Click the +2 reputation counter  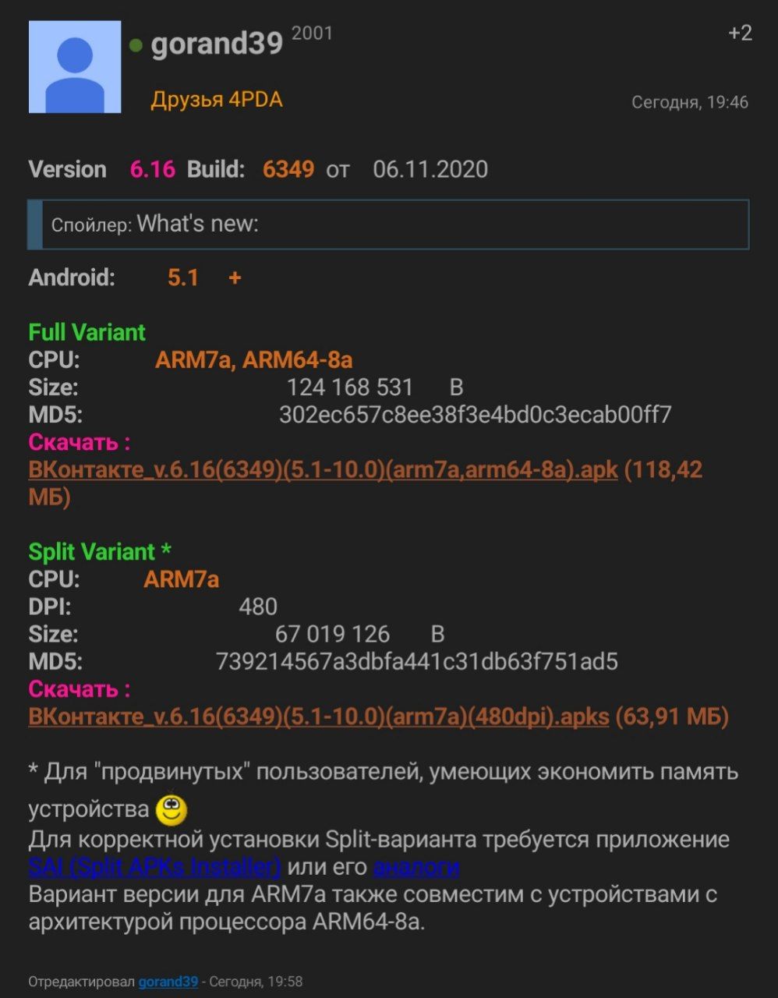click(x=740, y=33)
